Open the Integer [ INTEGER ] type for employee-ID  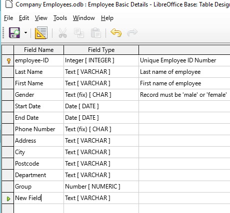[101, 60]
